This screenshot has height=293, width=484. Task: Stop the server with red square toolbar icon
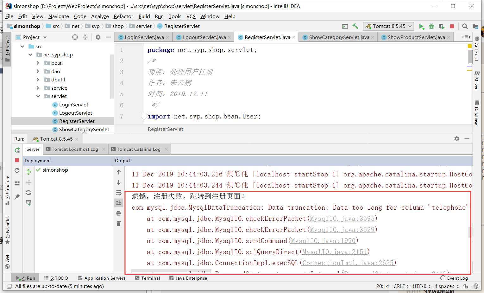[452, 26]
